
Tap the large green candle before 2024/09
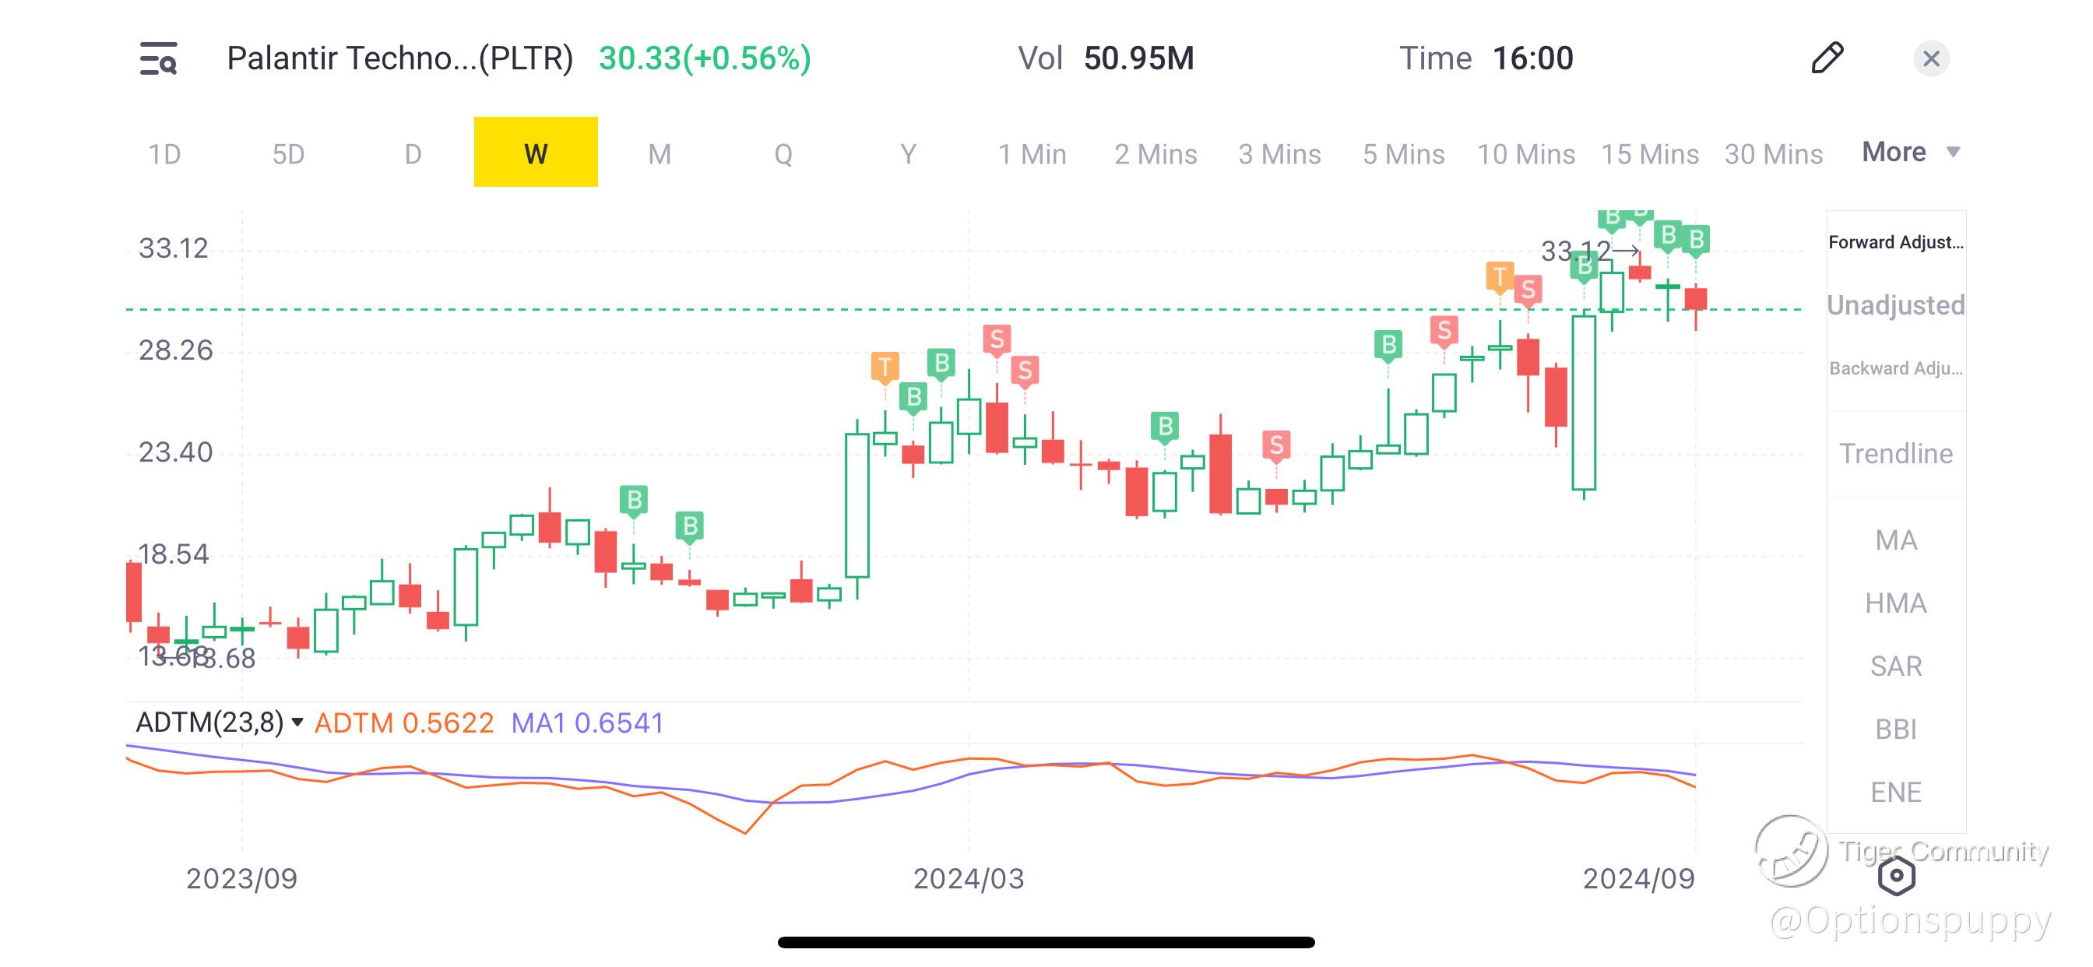1584,403
